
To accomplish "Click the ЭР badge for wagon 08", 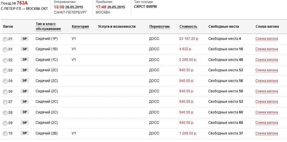I will pyautogui.click(x=25, y=112).
